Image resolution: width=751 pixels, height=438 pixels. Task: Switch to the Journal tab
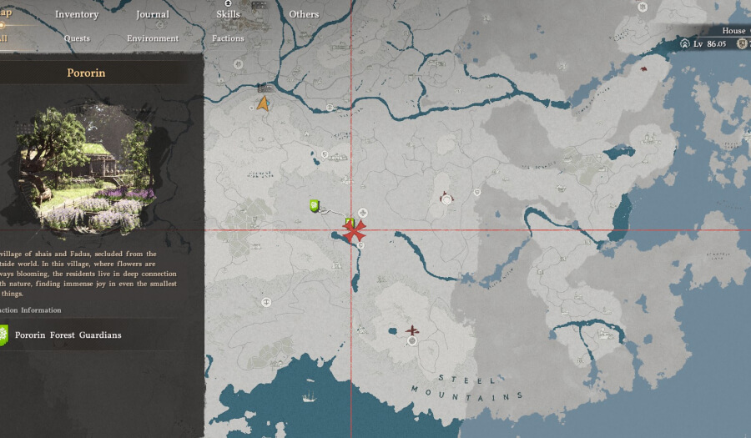[153, 14]
